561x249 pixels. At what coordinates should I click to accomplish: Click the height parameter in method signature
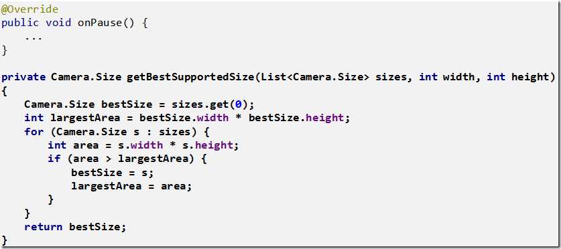click(533, 77)
